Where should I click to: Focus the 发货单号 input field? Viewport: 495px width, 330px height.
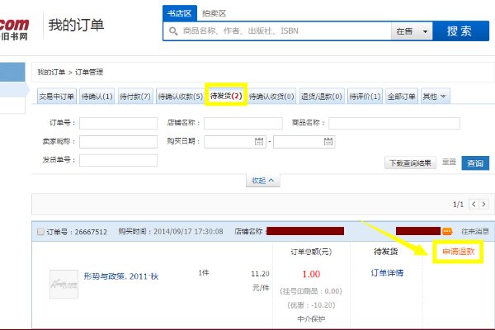point(118,160)
